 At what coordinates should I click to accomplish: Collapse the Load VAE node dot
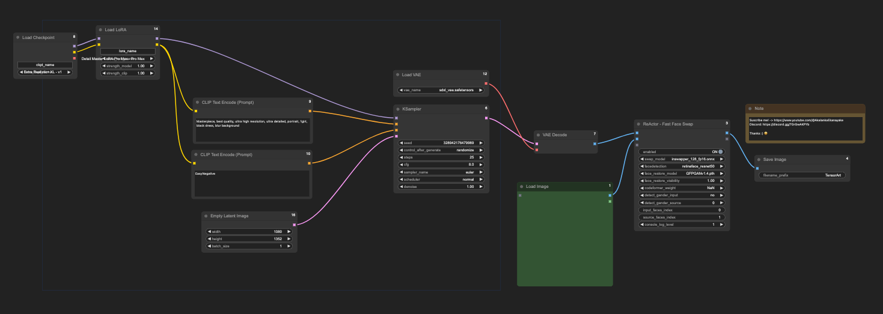[398, 74]
